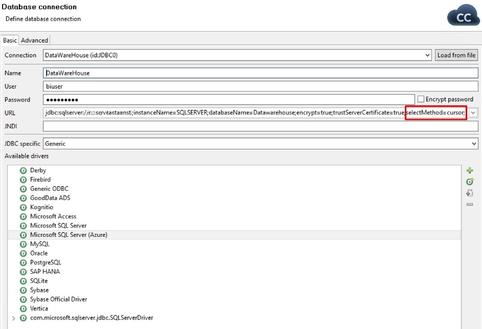Image resolution: width=482 pixels, height=329 pixels.
Task: Focus the User text field
Action: (260, 86)
